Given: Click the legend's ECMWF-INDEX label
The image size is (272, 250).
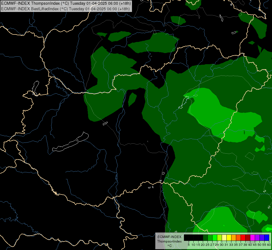Looking at the screenshot, I should (169, 237).
